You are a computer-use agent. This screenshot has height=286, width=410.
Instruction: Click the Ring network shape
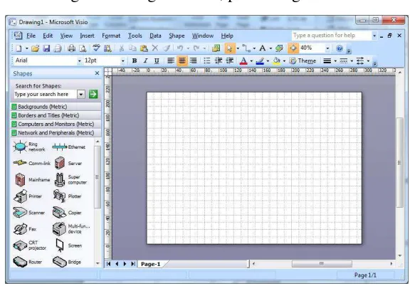29,147
